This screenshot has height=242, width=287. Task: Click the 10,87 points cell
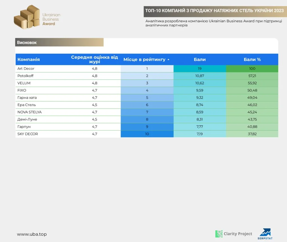(x=200, y=76)
